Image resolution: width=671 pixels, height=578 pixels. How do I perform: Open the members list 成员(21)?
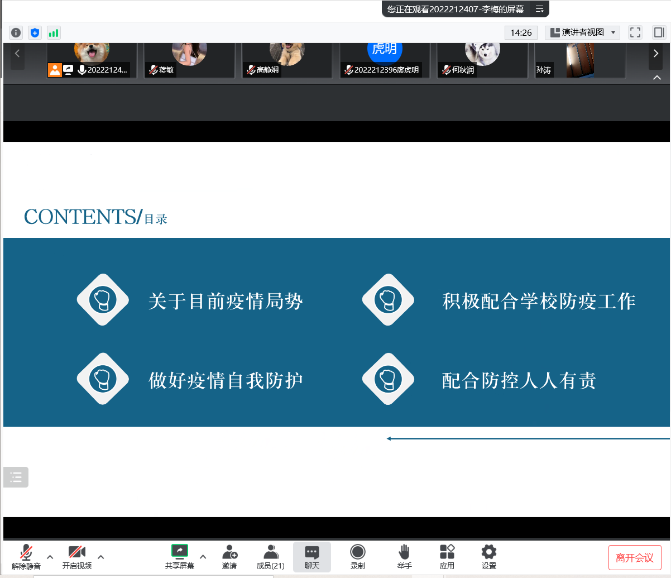pos(271,557)
